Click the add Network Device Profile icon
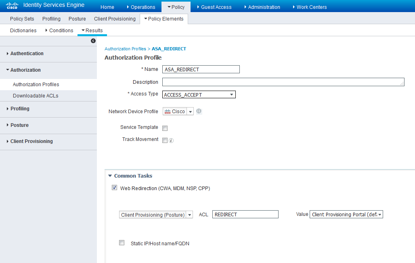The image size is (415, 263). (x=199, y=111)
